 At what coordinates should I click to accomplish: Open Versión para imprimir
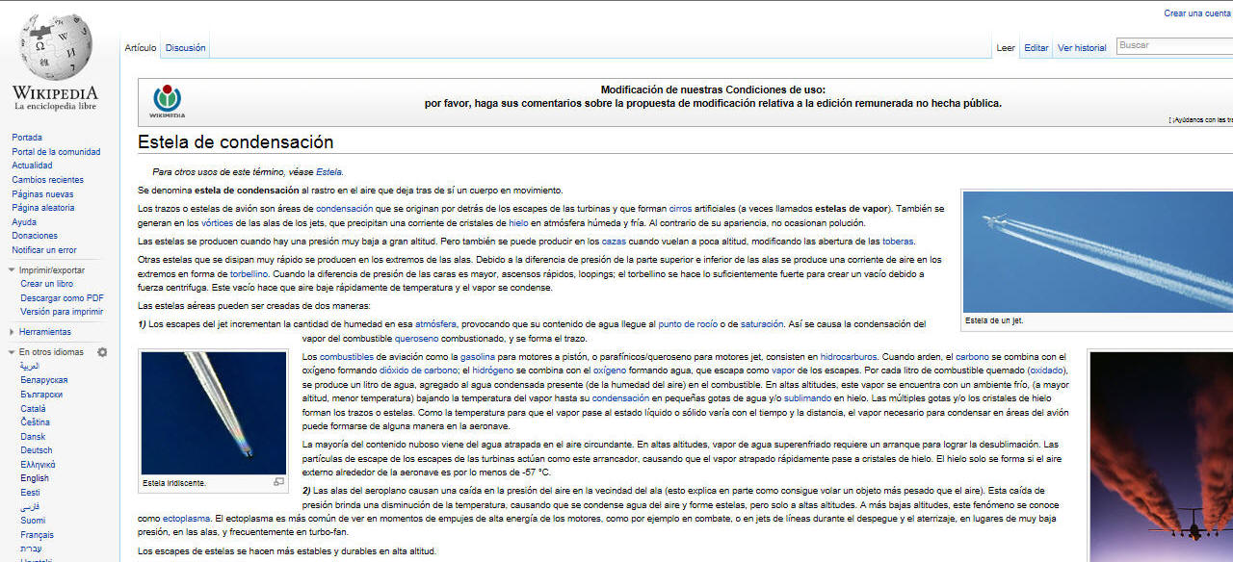tap(62, 312)
